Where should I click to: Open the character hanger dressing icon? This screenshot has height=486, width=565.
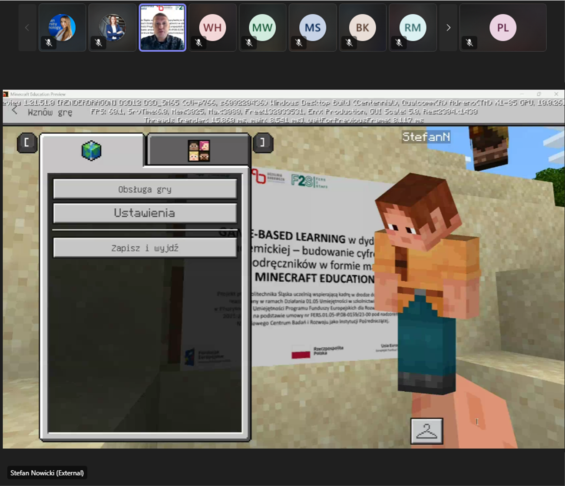426,431
